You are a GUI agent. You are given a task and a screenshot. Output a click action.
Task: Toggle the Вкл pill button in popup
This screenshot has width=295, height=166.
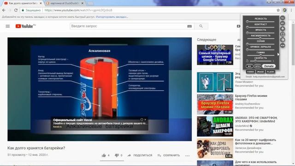[249, 66]
